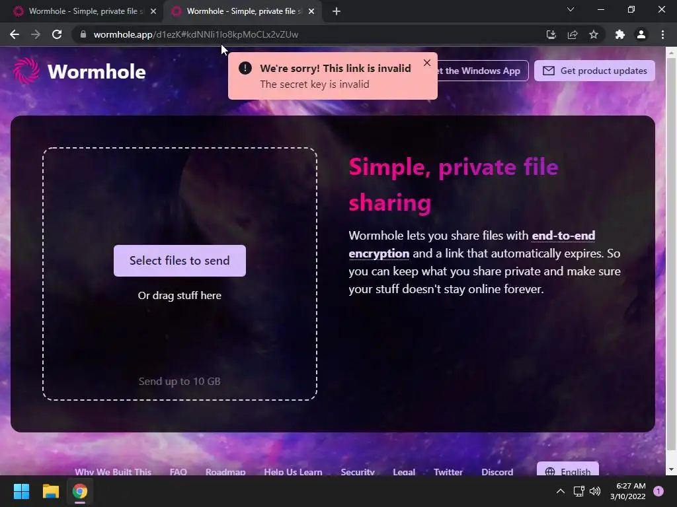Click the Chrome taskbar icon
677x507 pixels.
(x=80, y=491)
